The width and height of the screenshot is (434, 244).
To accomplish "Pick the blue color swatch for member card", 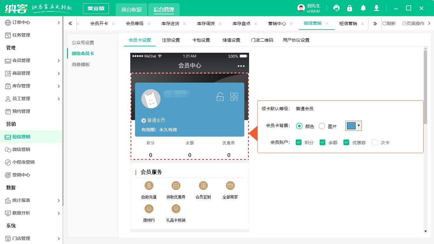I will (351, 126).
